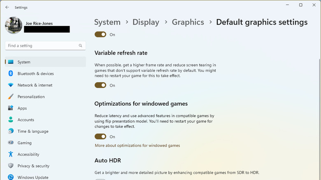Click the Accounts person icon
Viewport: 321px width, 180px height.
pyautogui.click(x=11, y=120)
